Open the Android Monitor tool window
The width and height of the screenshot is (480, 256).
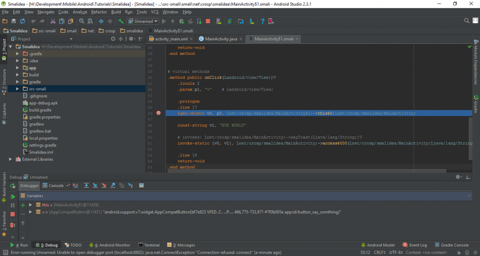tap(110, 245)
